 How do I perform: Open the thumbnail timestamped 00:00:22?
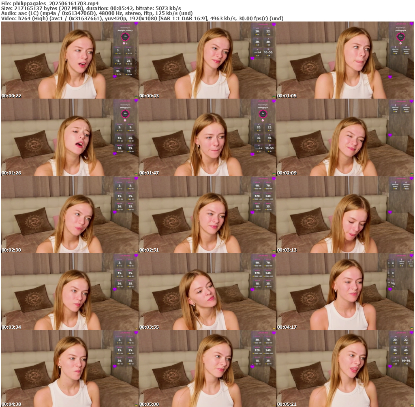(x=69, y=60)
